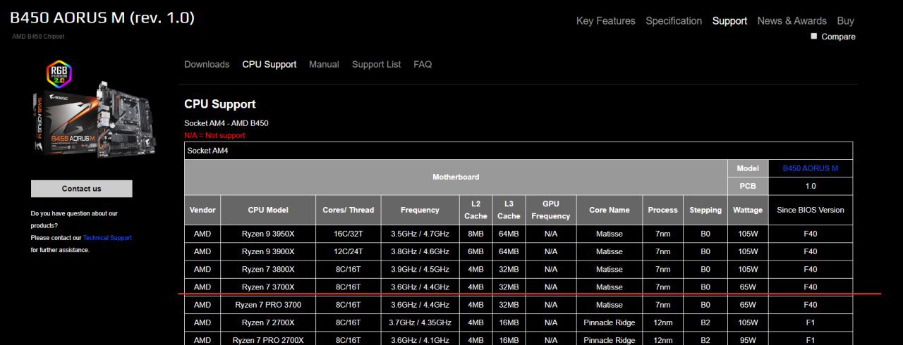Click the F1 BIOS cell in Ryzen 7 2700X row
Screen dimensions: 903x345
[810, 322]
